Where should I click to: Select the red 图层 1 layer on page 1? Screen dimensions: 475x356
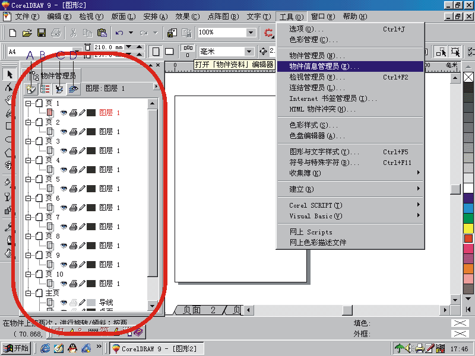109,113
